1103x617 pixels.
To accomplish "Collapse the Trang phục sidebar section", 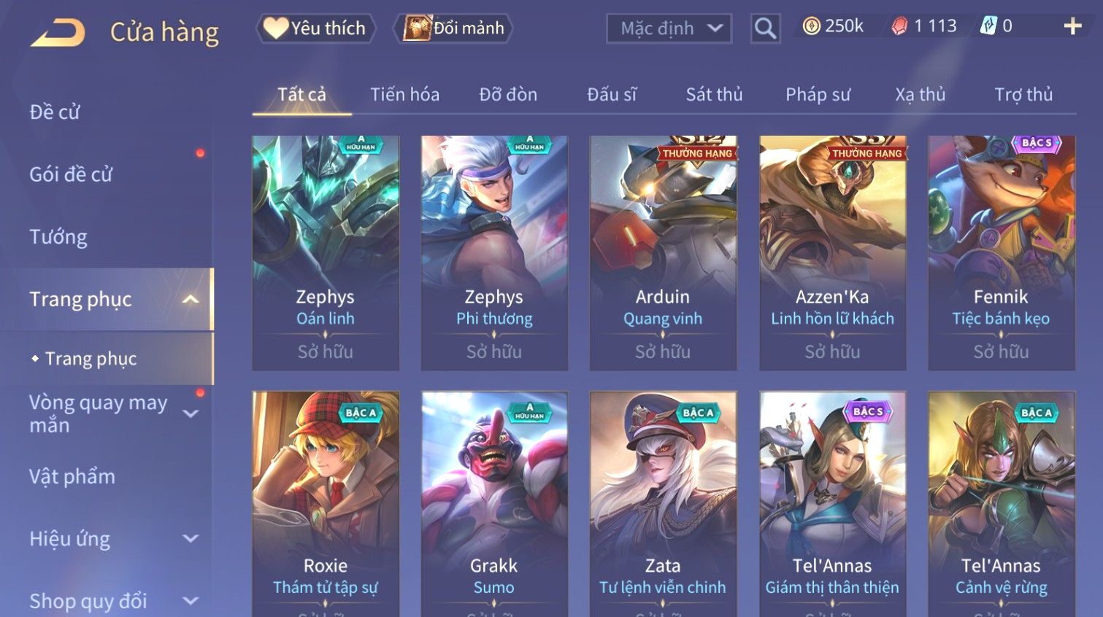I will (x=191, y=299).
